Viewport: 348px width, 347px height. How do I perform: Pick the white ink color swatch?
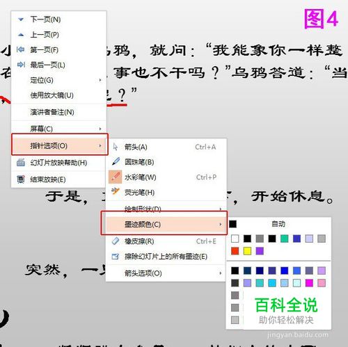(x=235, y=239)
